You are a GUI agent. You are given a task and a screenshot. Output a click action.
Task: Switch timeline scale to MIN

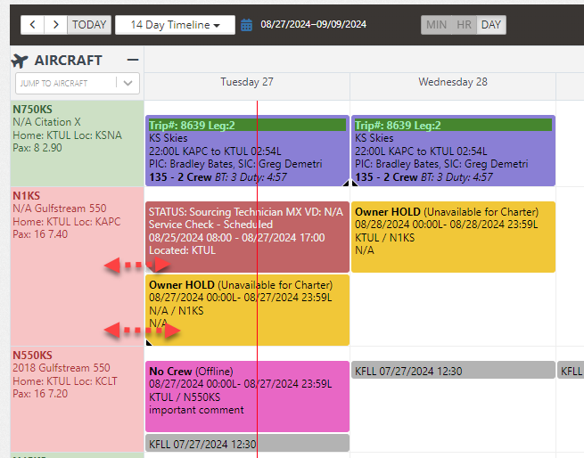click(x=436, y=25)
